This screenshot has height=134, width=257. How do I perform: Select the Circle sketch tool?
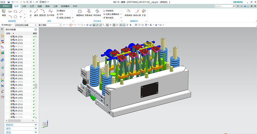pos(15,17)
